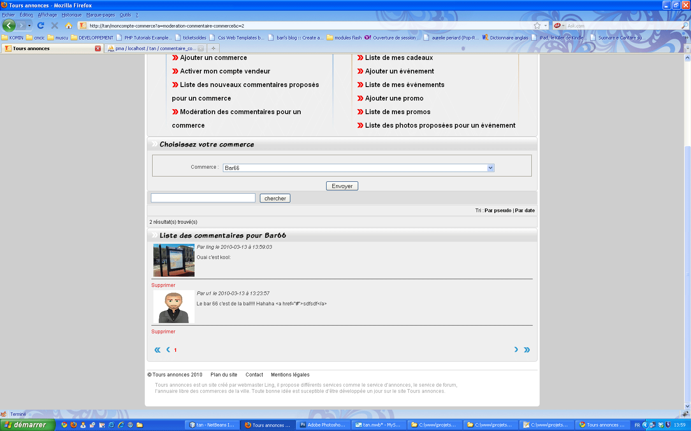Viewport: 691px width, 431px height.
Task: Delete ling's comment via Supprimer
Action: pyautogui.click(x=163, y=285)
